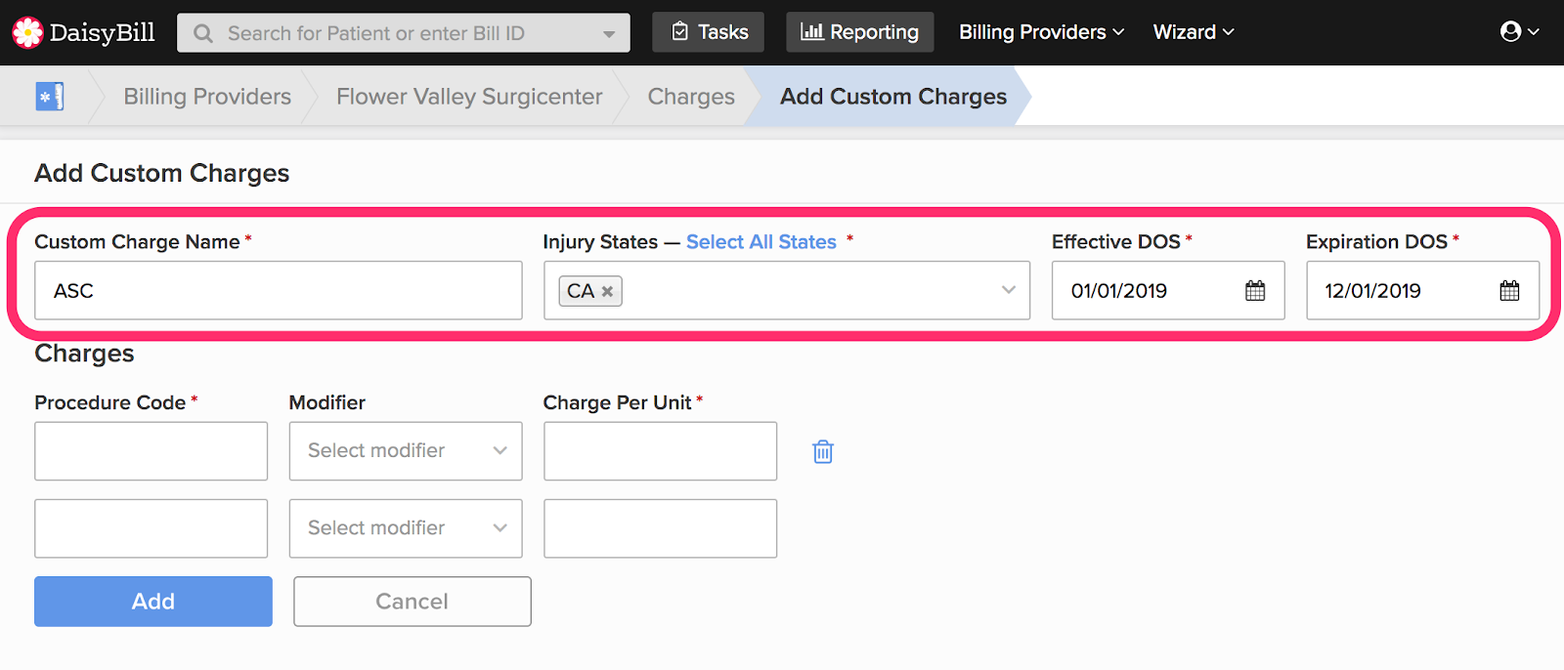Focus second row Charge Per Unit field

(661, 528)
